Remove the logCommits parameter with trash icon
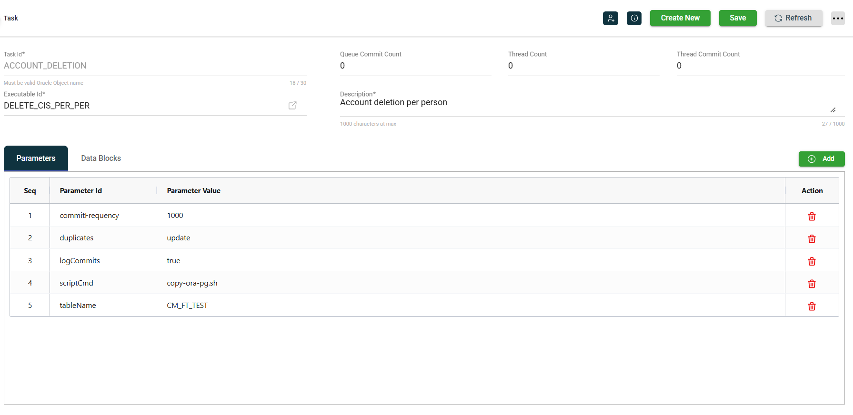This screenshot has height=415, width=853. click(812, 261)
